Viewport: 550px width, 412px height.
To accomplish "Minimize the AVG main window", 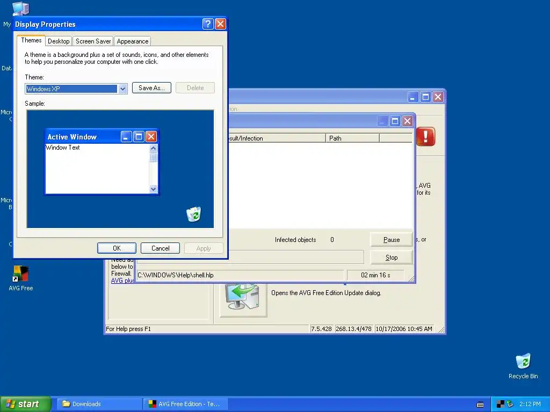I will 414,97.
